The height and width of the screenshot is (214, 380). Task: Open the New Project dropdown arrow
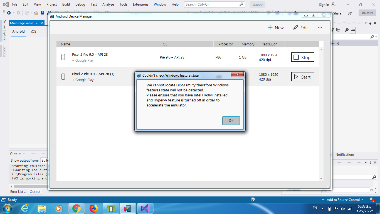32,13
